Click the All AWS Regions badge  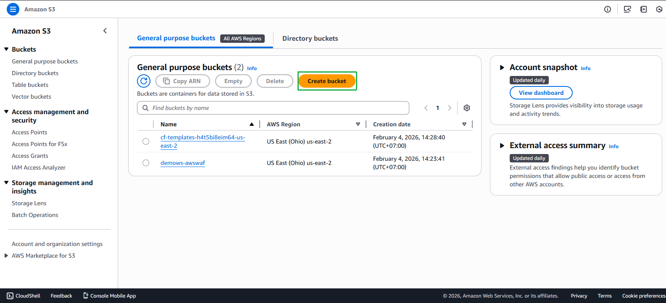pos(242,39)
